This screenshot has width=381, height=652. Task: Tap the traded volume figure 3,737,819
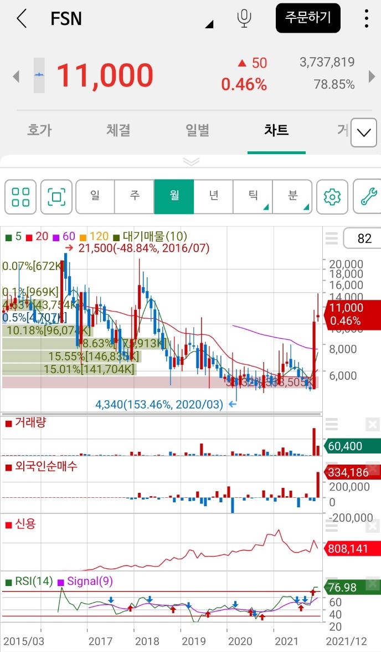[327, 62]
